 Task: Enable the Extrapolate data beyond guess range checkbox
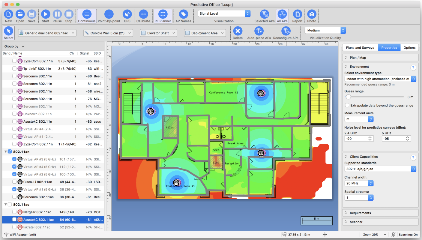tap(347, 105)
